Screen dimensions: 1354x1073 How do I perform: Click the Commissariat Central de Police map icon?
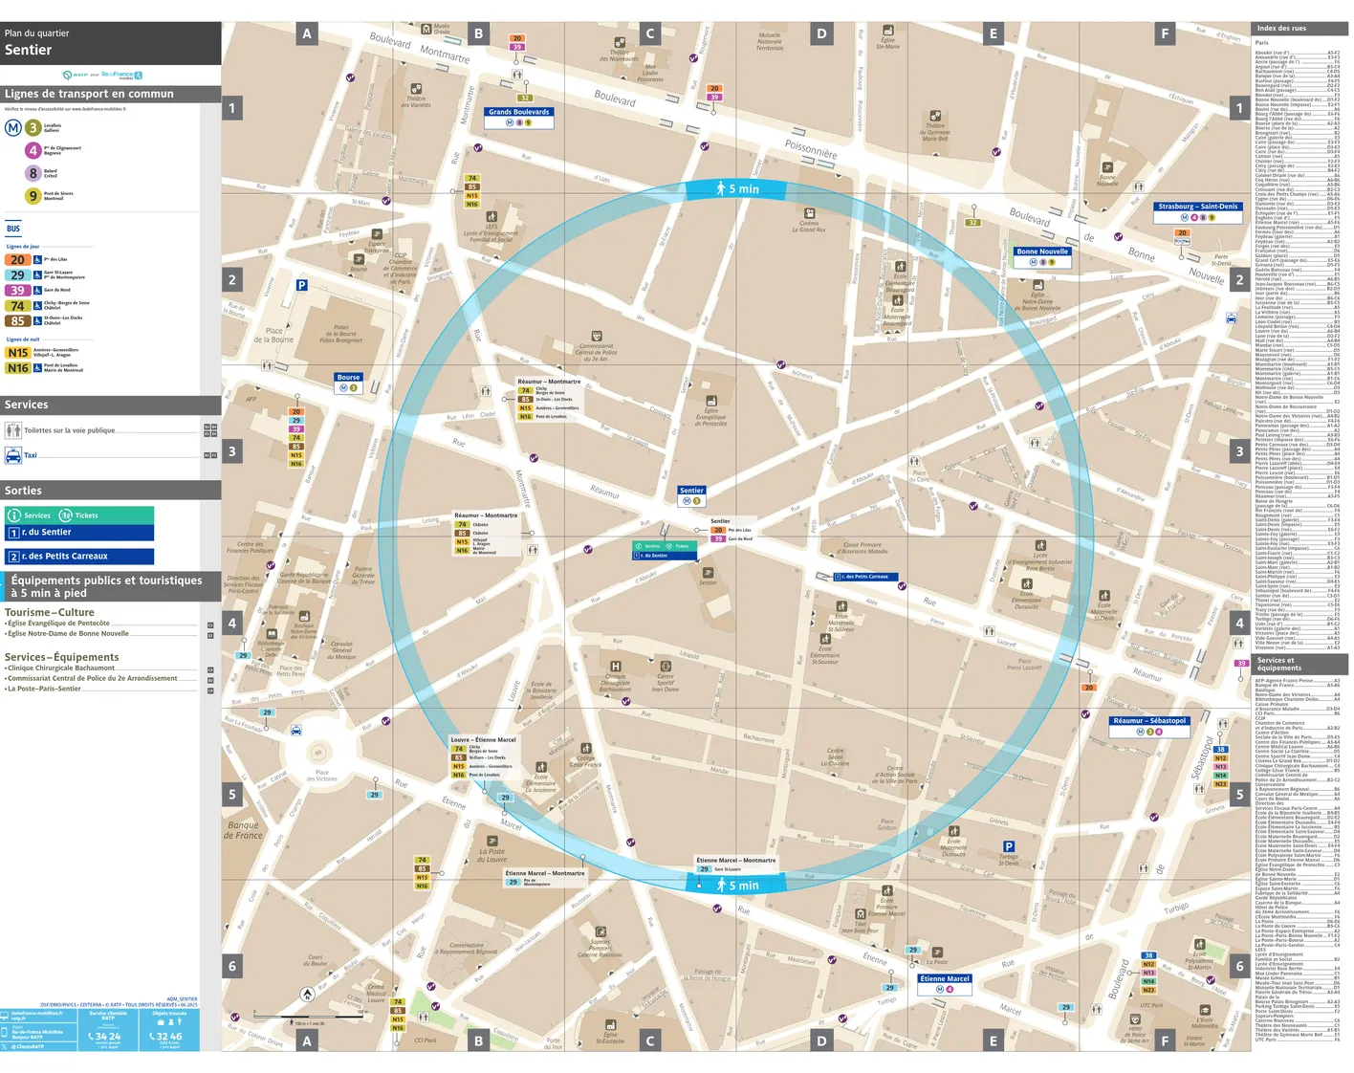597,336
